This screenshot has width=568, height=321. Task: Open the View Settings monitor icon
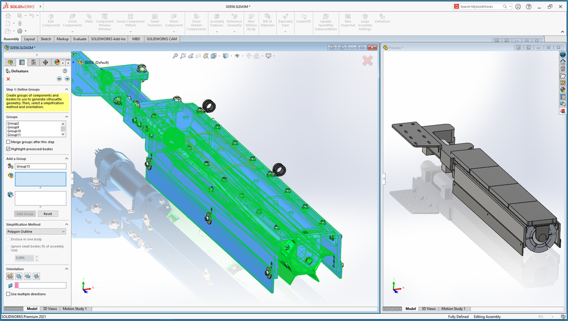tap(269, 56)
